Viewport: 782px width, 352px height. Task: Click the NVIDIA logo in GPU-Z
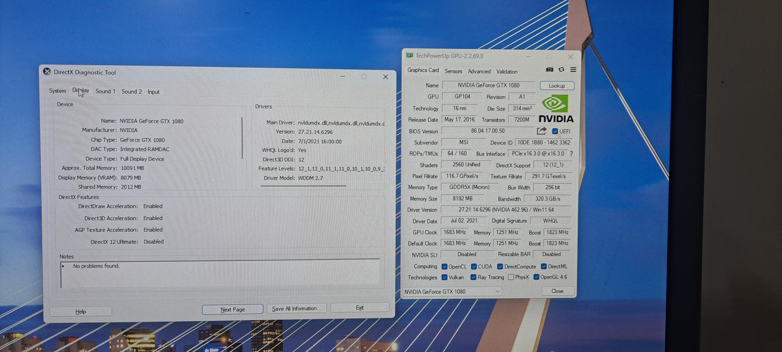555,109
